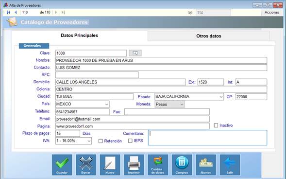The height and width of the screenshot is (179, 286).
Task: Switch to Otros datos tab
Action: click(209, 36)
